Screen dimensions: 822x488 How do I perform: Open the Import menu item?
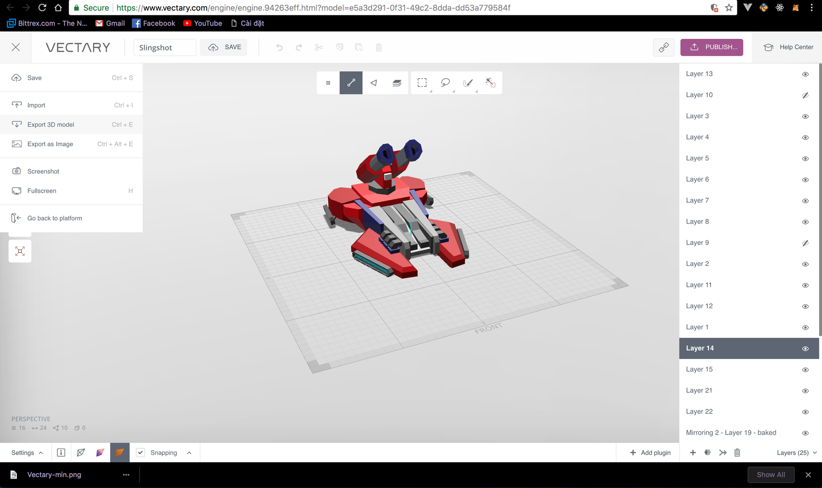point(36,105)
